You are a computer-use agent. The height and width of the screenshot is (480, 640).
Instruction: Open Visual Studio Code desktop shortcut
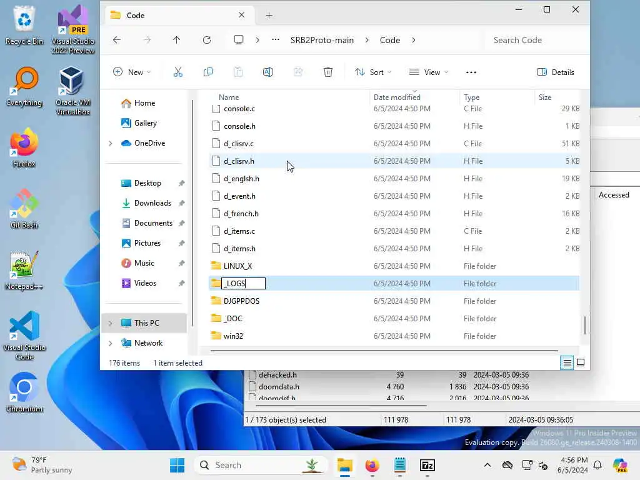pyautogui.click(x=24, y=336)
